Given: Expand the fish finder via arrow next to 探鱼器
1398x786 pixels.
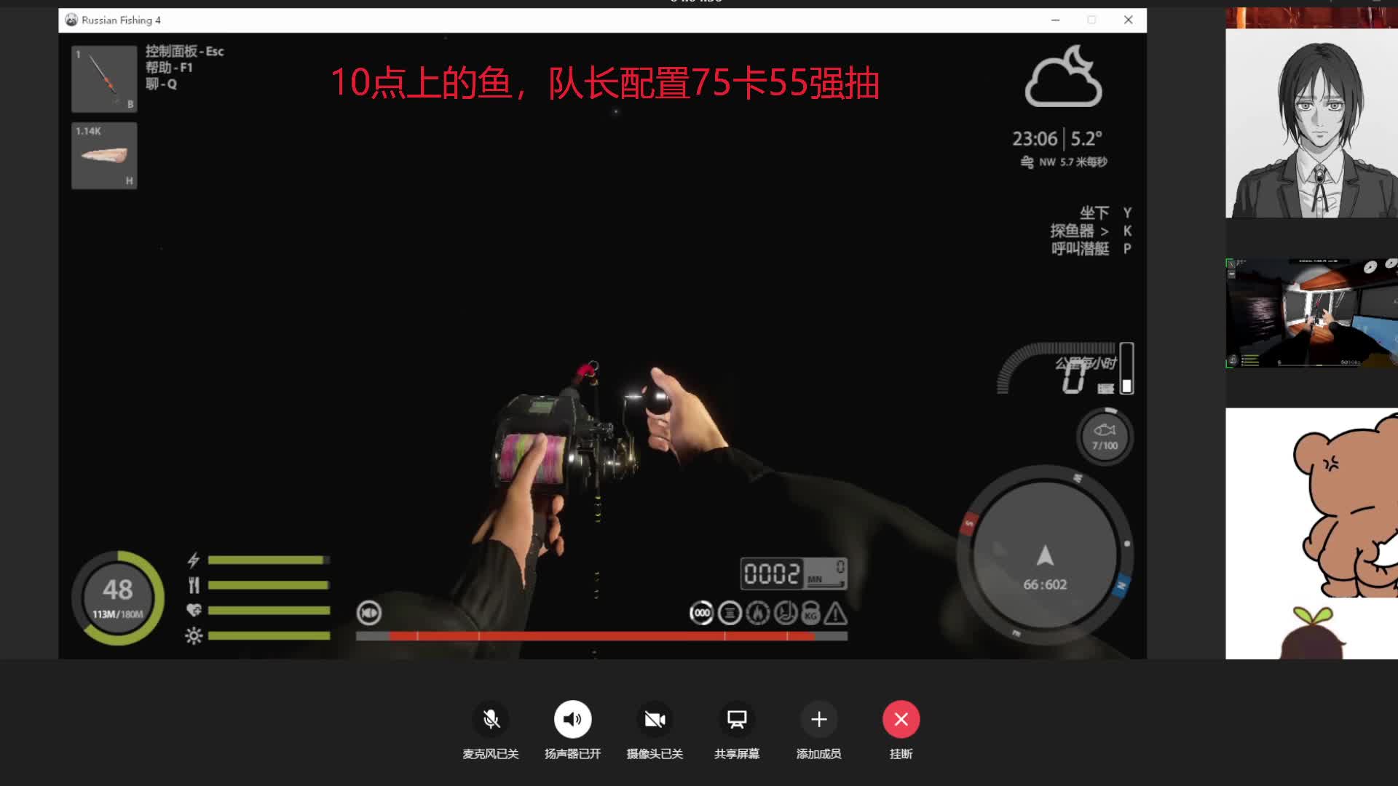Looking at the screenshot, I should 1106,231.
